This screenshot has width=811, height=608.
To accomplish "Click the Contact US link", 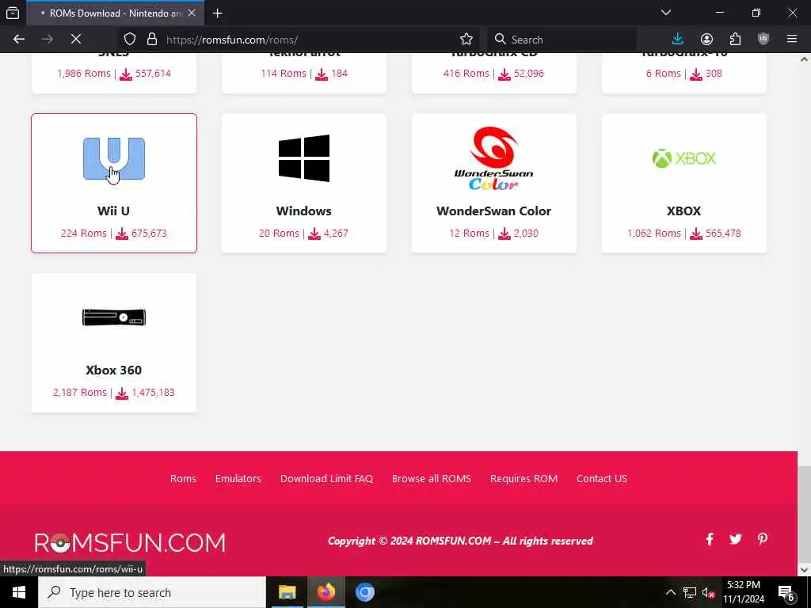I will [x=602, y=479].
